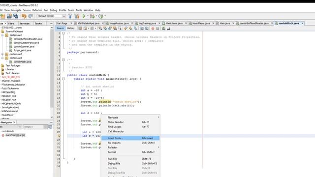Click the Comment icon in editor toolbar
Viewport: 315px width, 177px height.
(x=164, y=29)
